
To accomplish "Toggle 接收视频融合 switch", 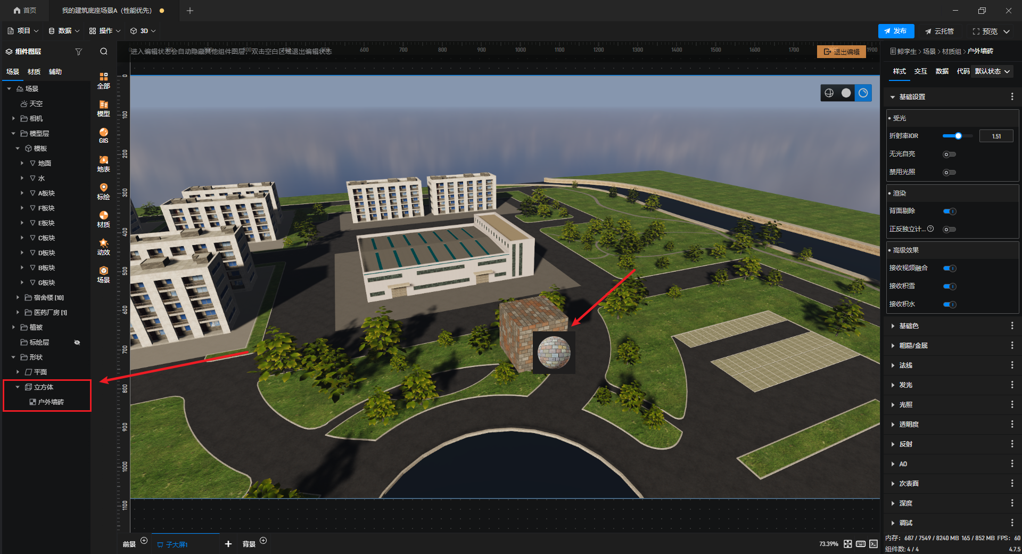I will coord(950,268).
